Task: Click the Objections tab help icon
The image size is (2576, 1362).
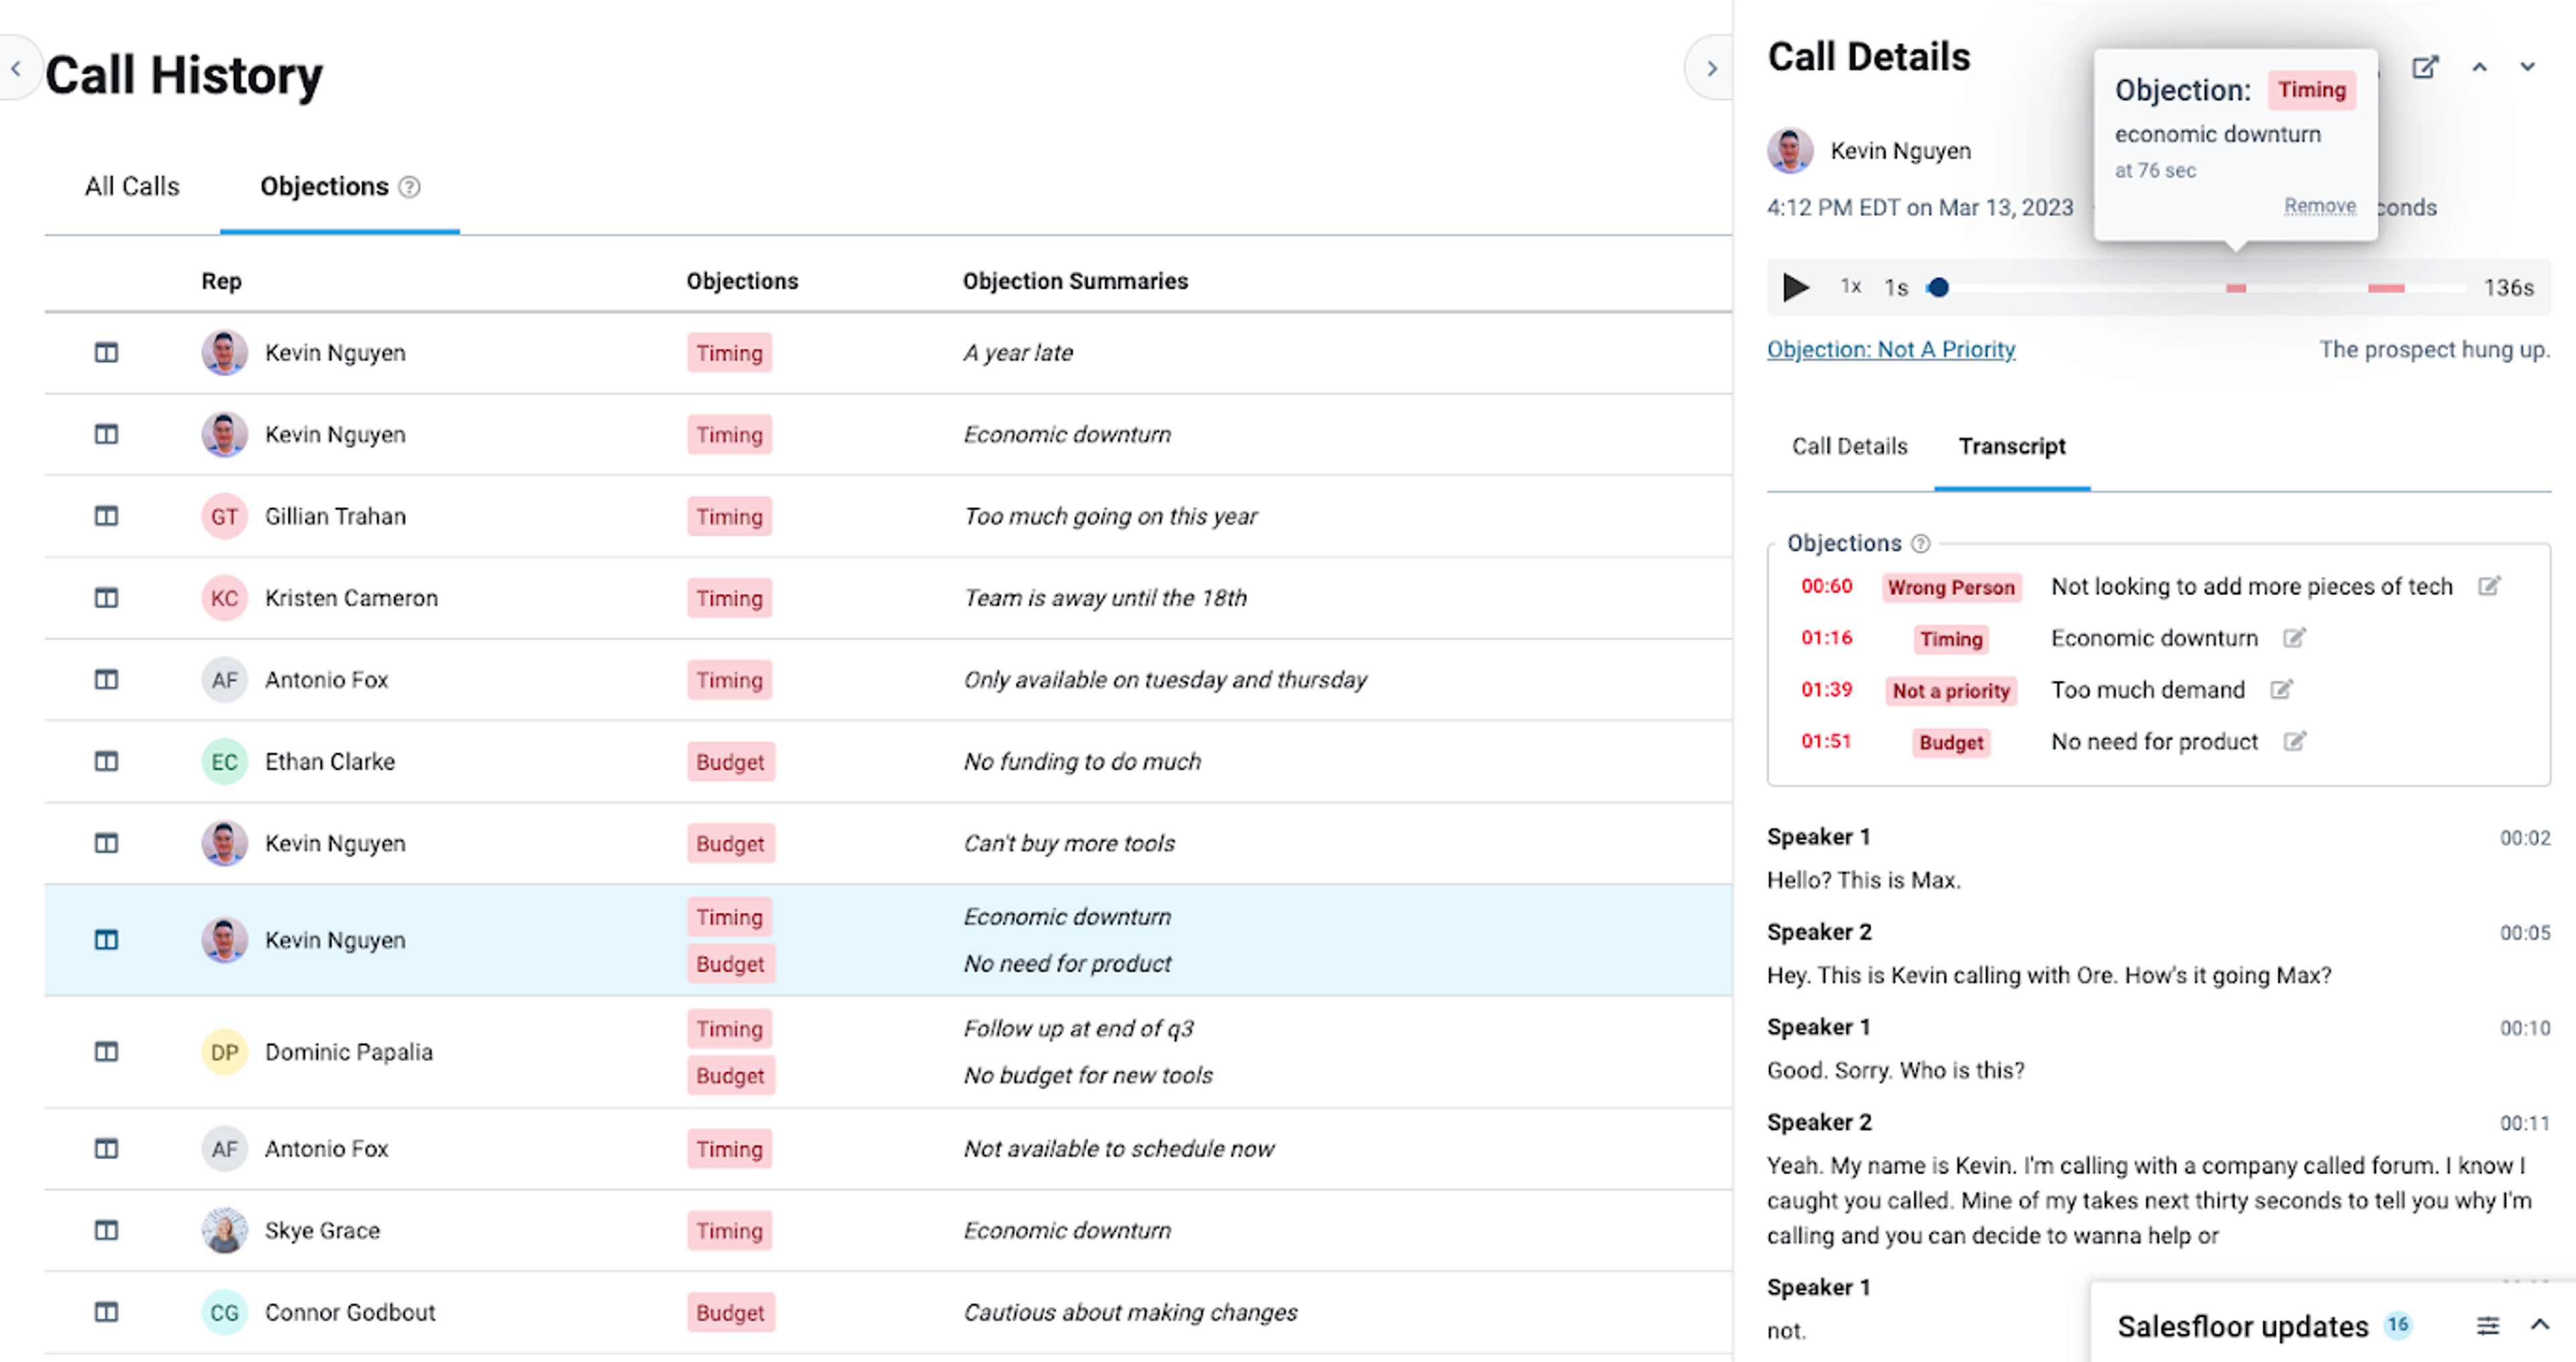Action: pos(410,187)
